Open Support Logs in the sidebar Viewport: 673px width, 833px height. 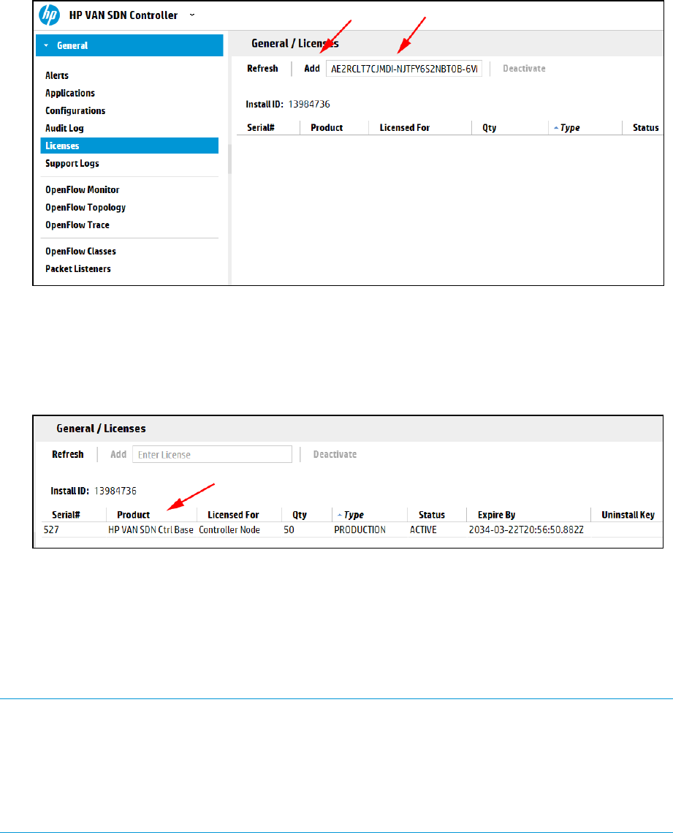[x=72, y=163]
